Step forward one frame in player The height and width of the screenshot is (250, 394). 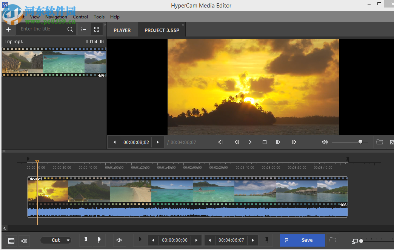click(278, 142)
